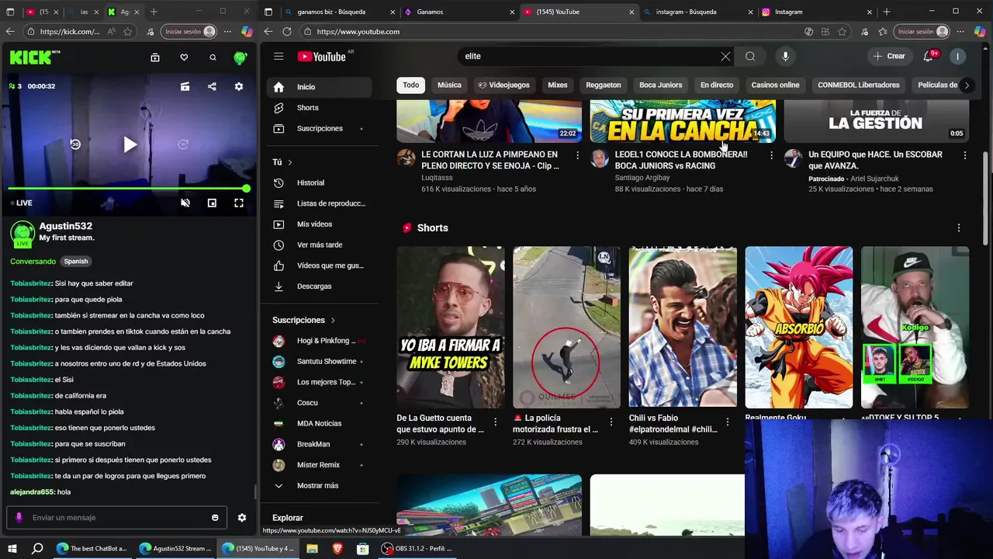The height and width of the screenshot is (559, 993).
Task: Share the Kick stream
Action: point(212,87)
